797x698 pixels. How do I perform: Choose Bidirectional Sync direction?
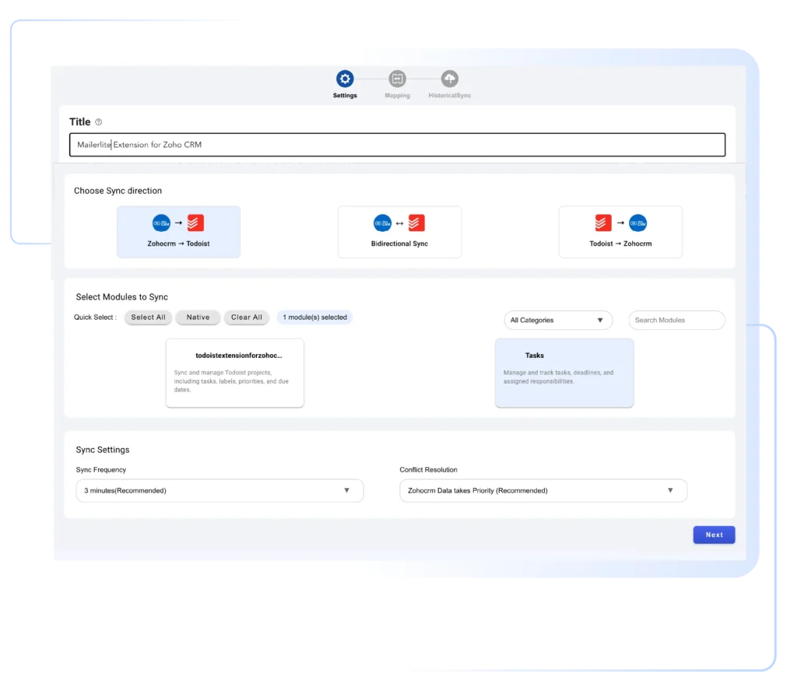(x=399, y=231)
